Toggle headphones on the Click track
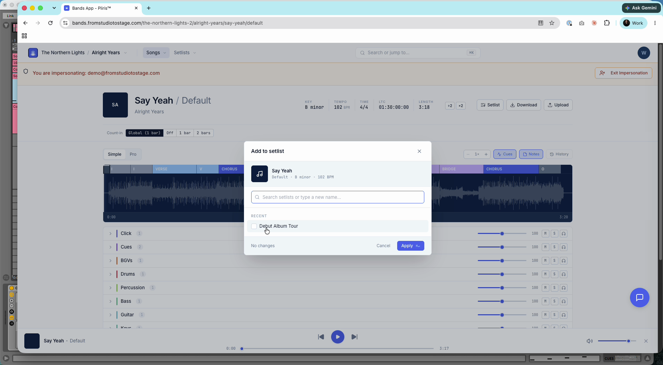 [x=564, y=234]
